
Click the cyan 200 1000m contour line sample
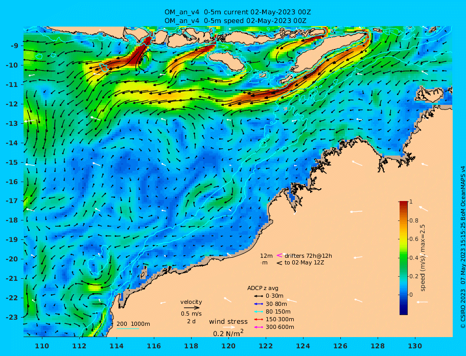128,329
